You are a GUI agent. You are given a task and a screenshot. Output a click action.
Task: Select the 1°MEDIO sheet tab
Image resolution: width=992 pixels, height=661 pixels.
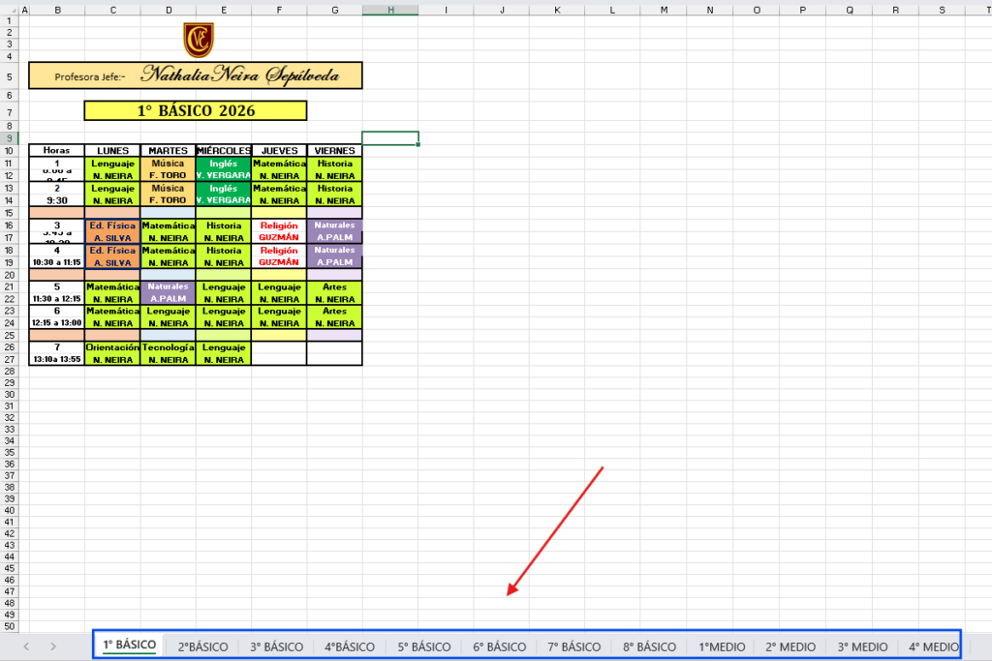(x=722, y=646)
